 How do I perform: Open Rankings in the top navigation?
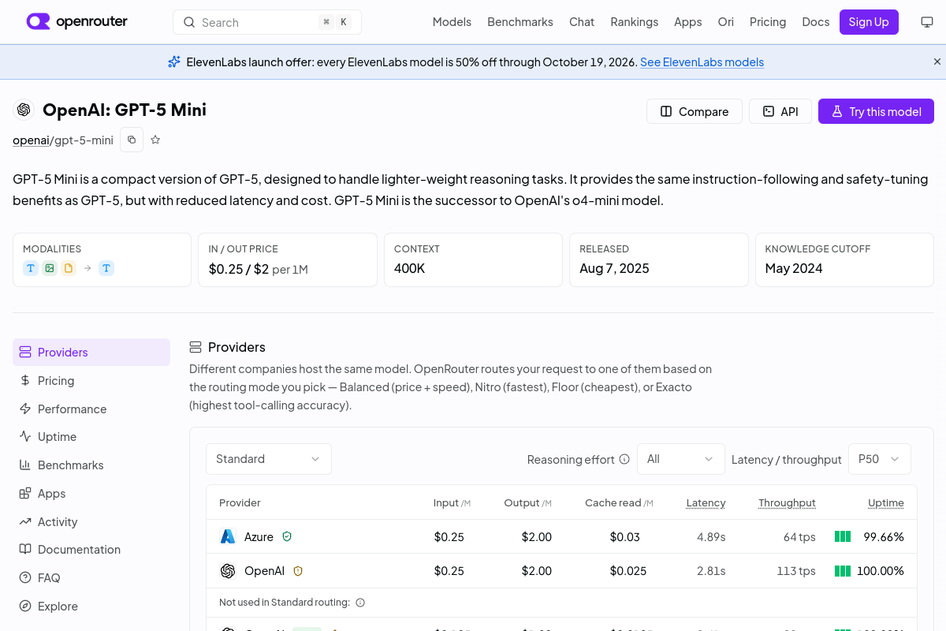pos(635,22)
